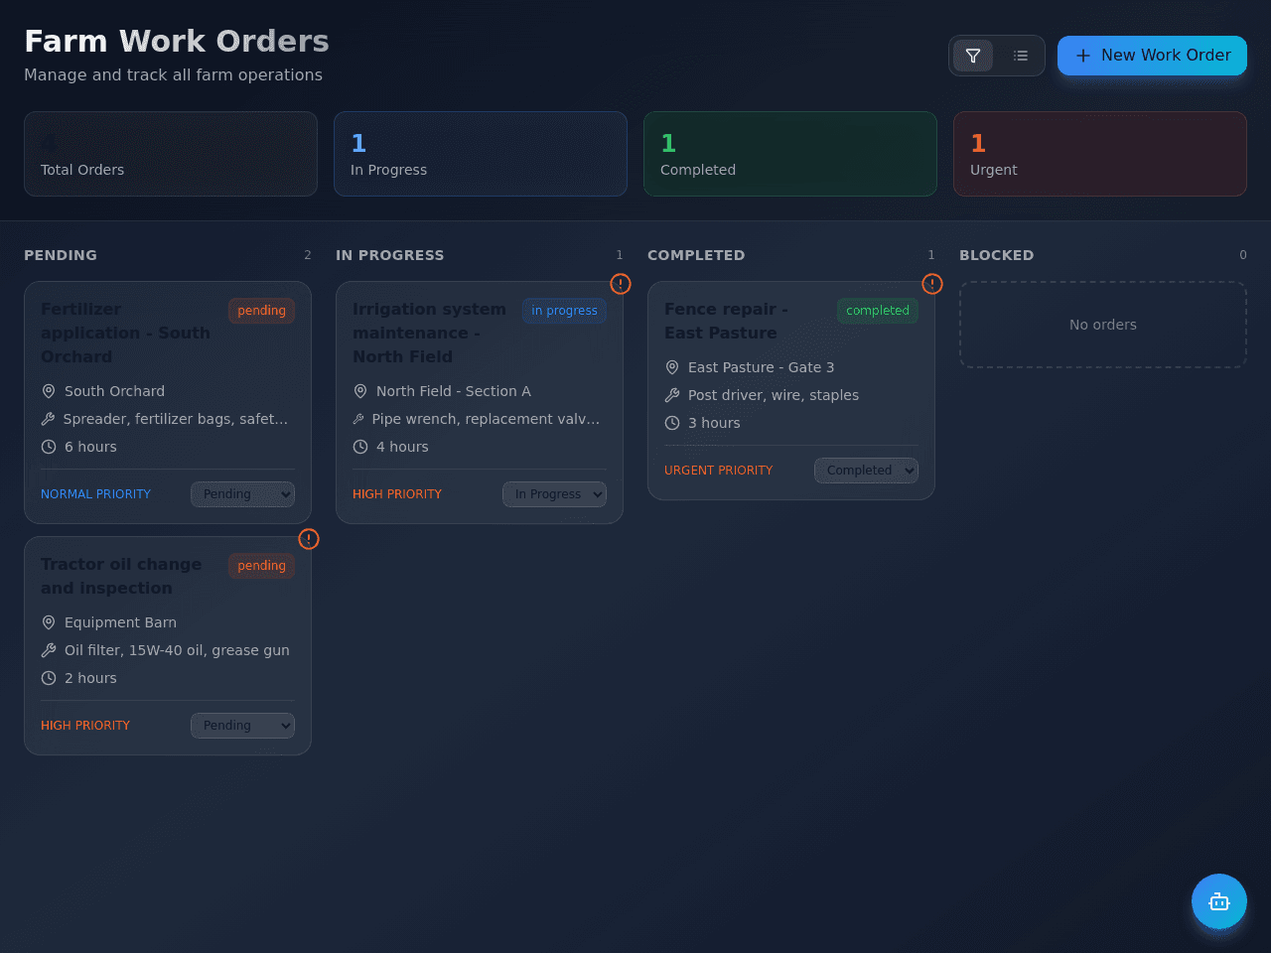Click the In Progress stat card
Screen dimensions: 1271x953
pos(481,154)
